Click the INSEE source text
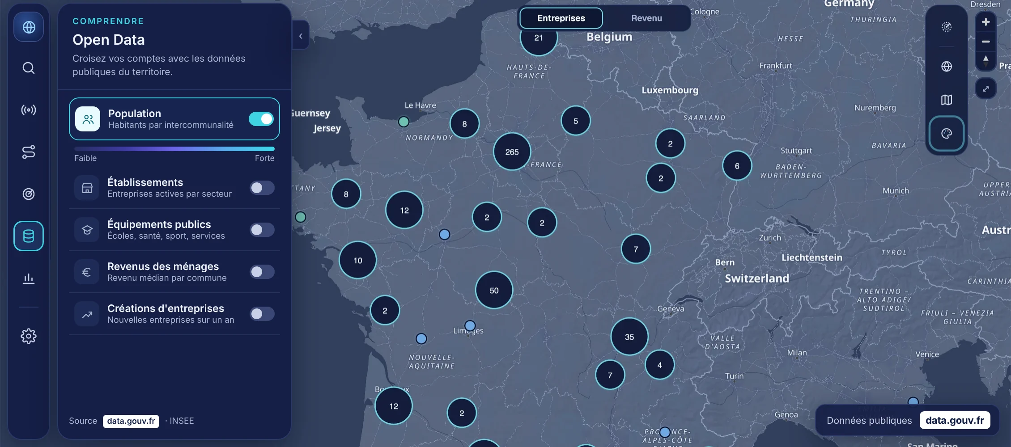Viewport: 1011px width, 447px height. click(182, 421)
